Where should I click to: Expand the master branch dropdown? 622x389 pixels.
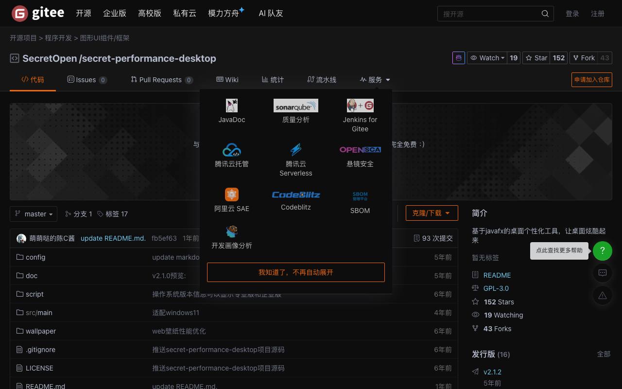coord(34,214)
